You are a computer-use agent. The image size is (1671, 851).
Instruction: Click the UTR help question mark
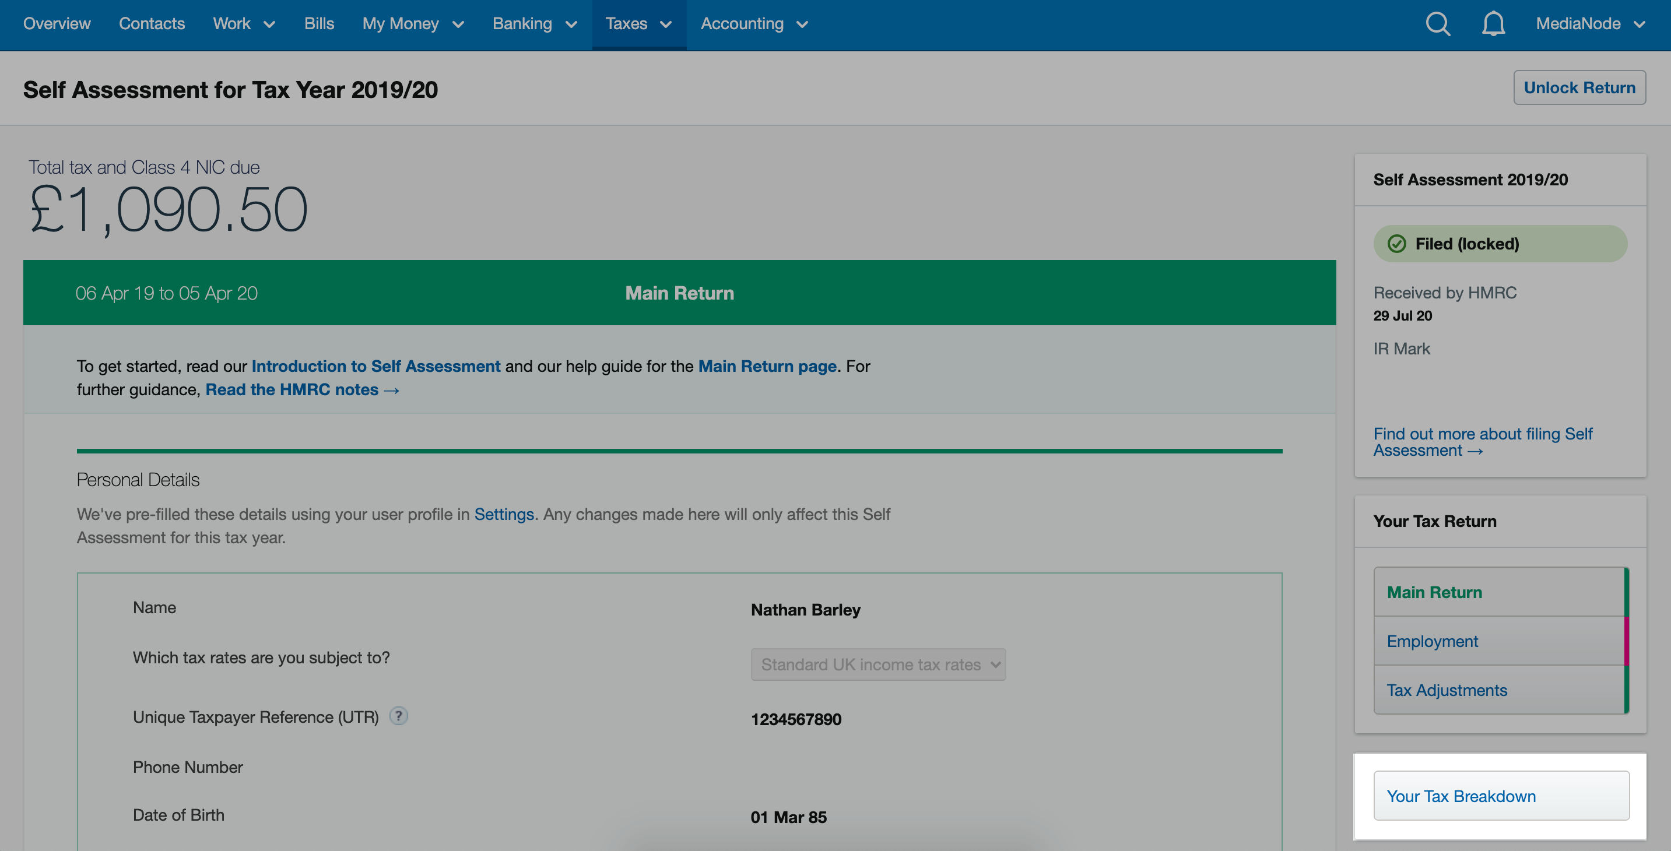[x=399, y=717]
